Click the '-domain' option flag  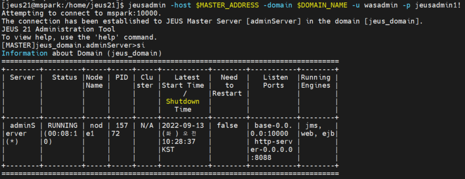tap(278, 6)
